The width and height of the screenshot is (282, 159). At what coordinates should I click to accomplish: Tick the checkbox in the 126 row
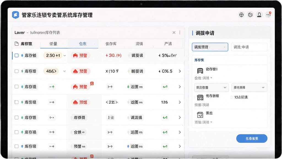point(17,102)
